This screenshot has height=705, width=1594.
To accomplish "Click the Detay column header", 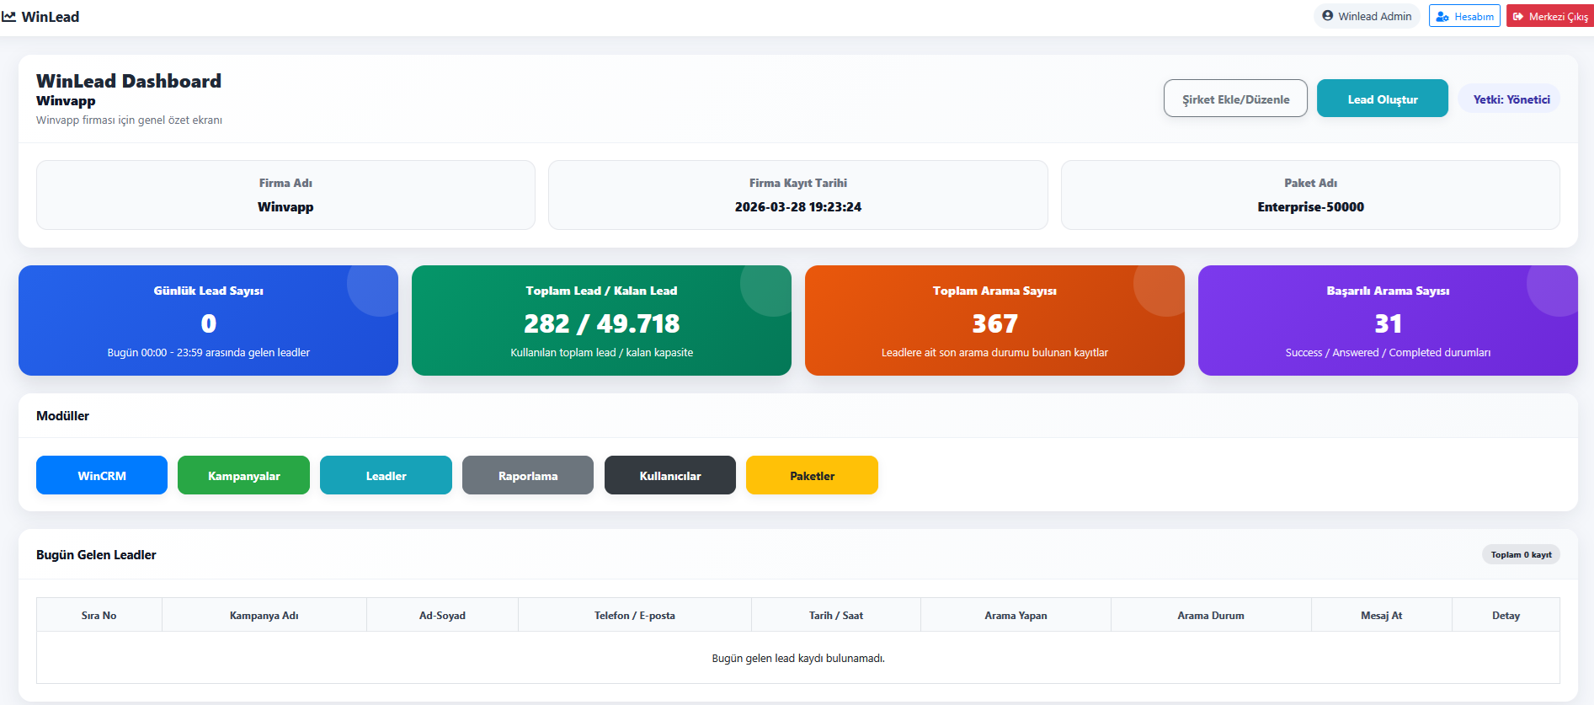I will [x=1506, y=615].
